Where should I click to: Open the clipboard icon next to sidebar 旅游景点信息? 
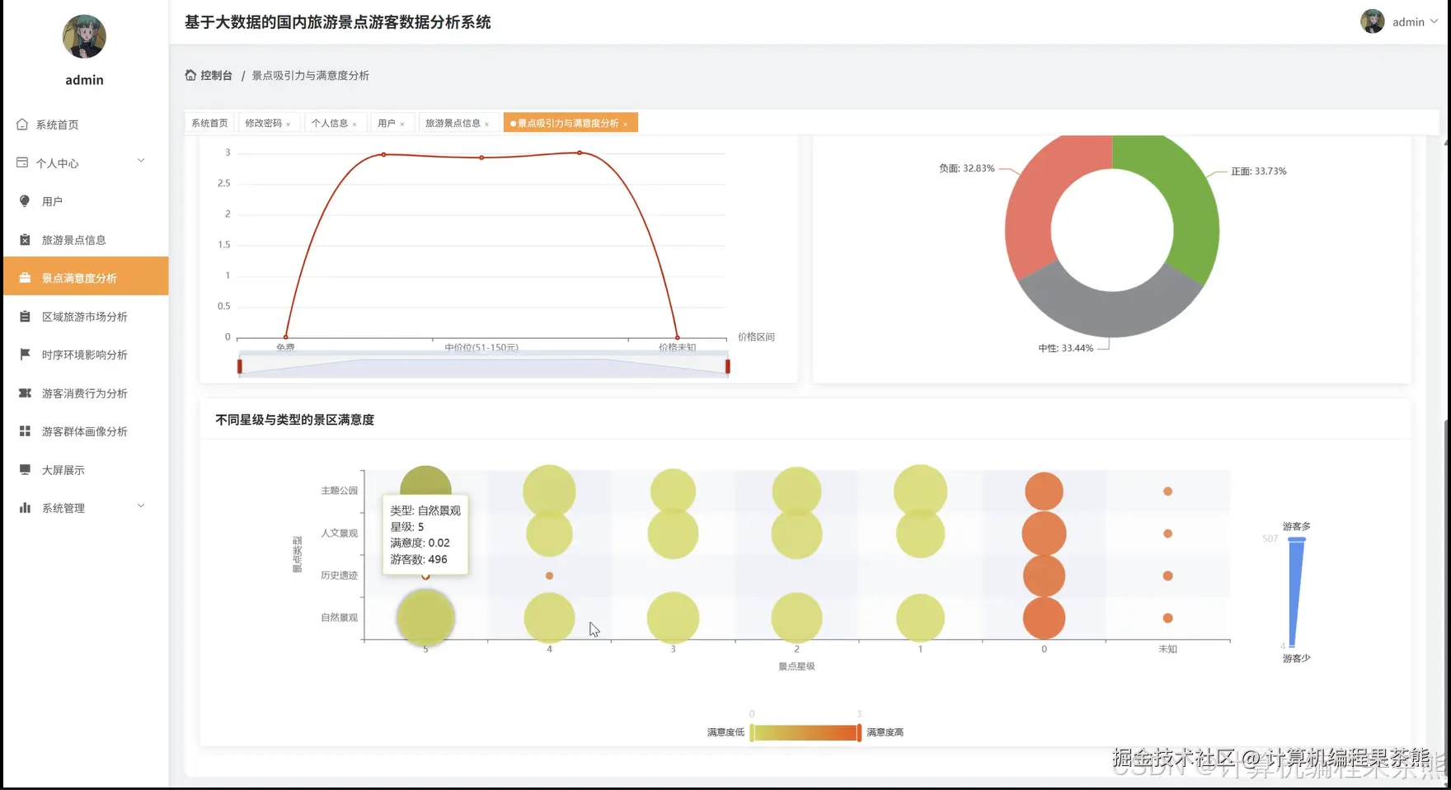click(x=25, y=240)
